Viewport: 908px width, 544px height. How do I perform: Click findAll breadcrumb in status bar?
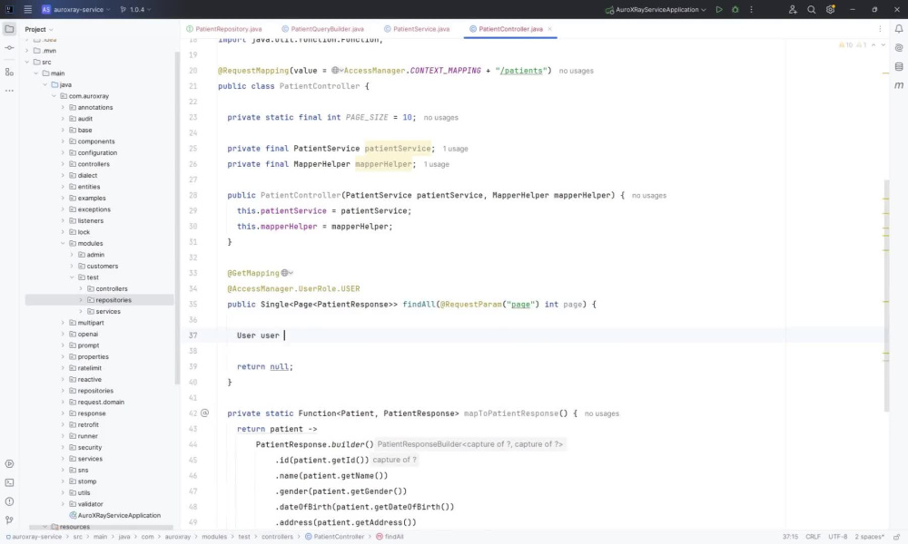pyautogui.click(x=390, y=537)
